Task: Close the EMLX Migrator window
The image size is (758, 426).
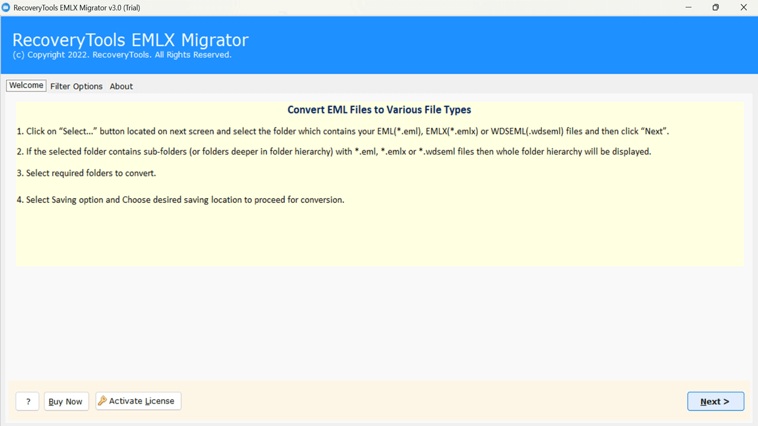Action: 744,7
